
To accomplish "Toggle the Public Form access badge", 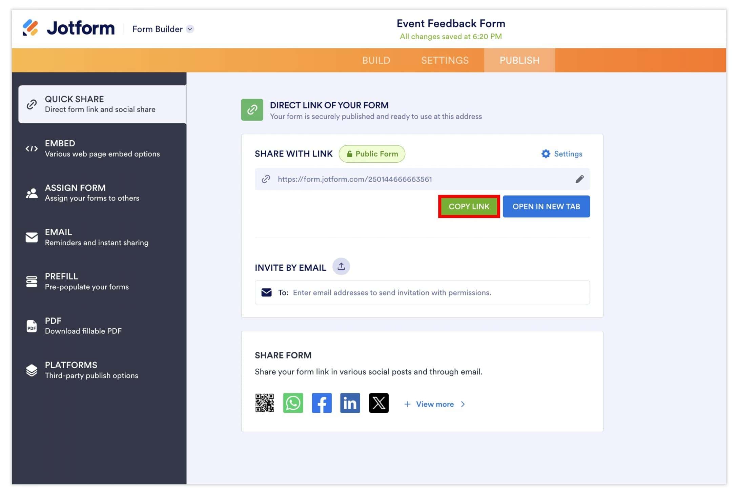I will point(372,154).
